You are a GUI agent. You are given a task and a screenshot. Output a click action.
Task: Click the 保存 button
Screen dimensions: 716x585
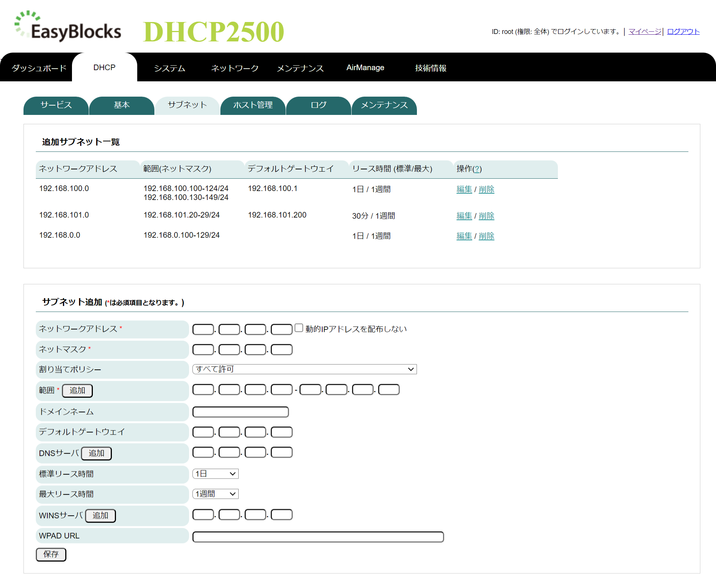51,554
